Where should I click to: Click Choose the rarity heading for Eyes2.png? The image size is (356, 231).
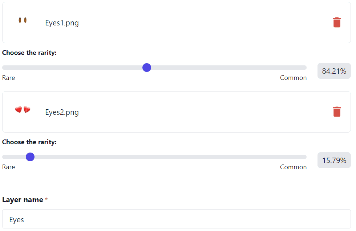pyautogui.click(x=29, y=142)
